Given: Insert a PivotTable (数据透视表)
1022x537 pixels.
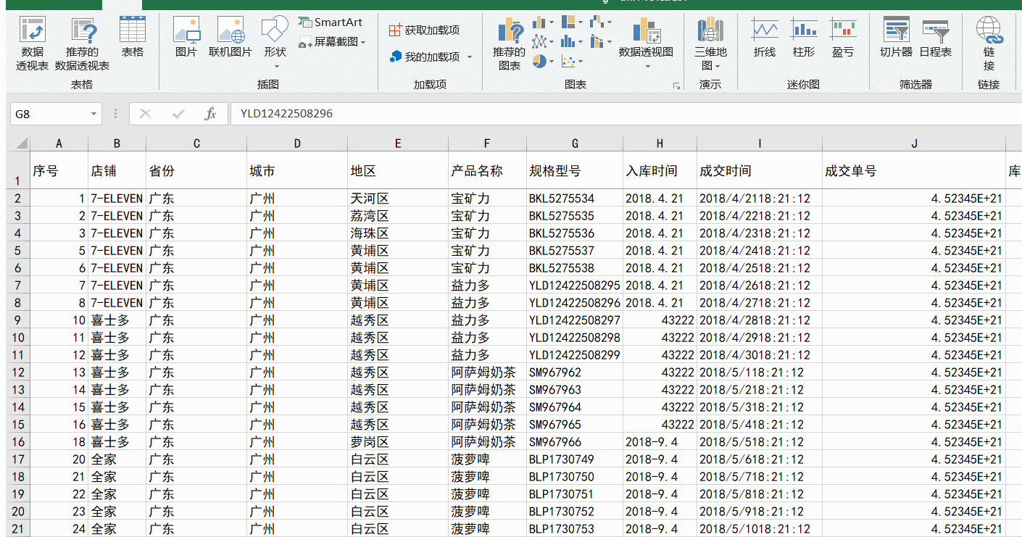Looking at the screenshot, I should click(x=32, y=43).
